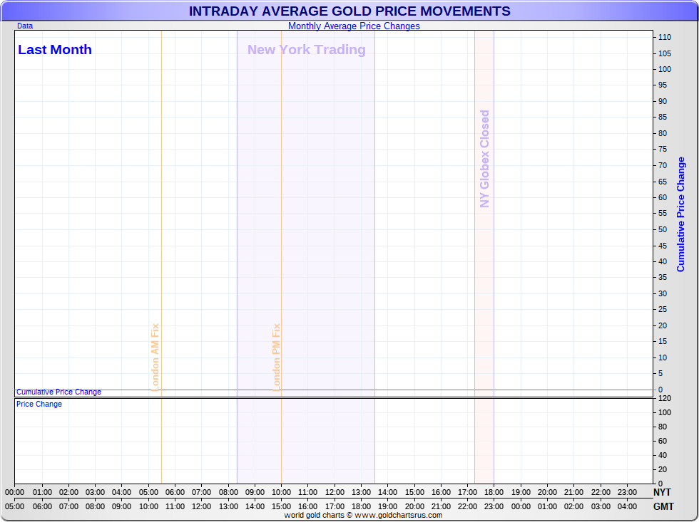
Task: Click the 05:00 tick on GMT time axis
Action: (x=14, y=506)
